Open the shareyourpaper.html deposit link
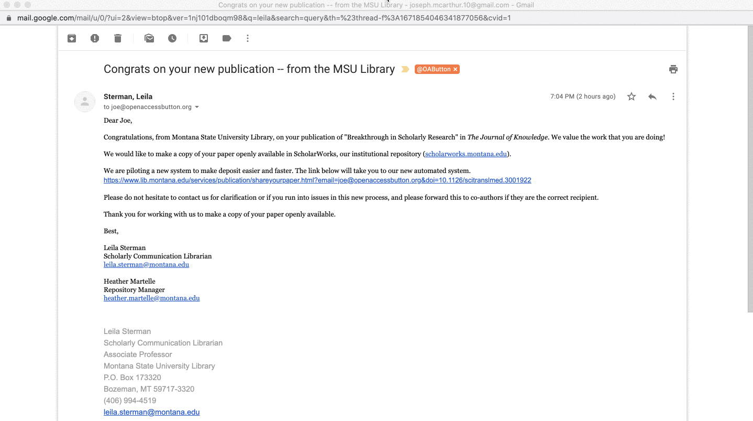This screenshot has height=421, width=753. pyautogui.click(x=317, y=180)
